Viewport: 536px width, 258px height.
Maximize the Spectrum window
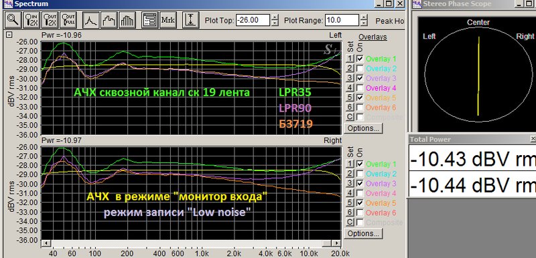(389, 3)
